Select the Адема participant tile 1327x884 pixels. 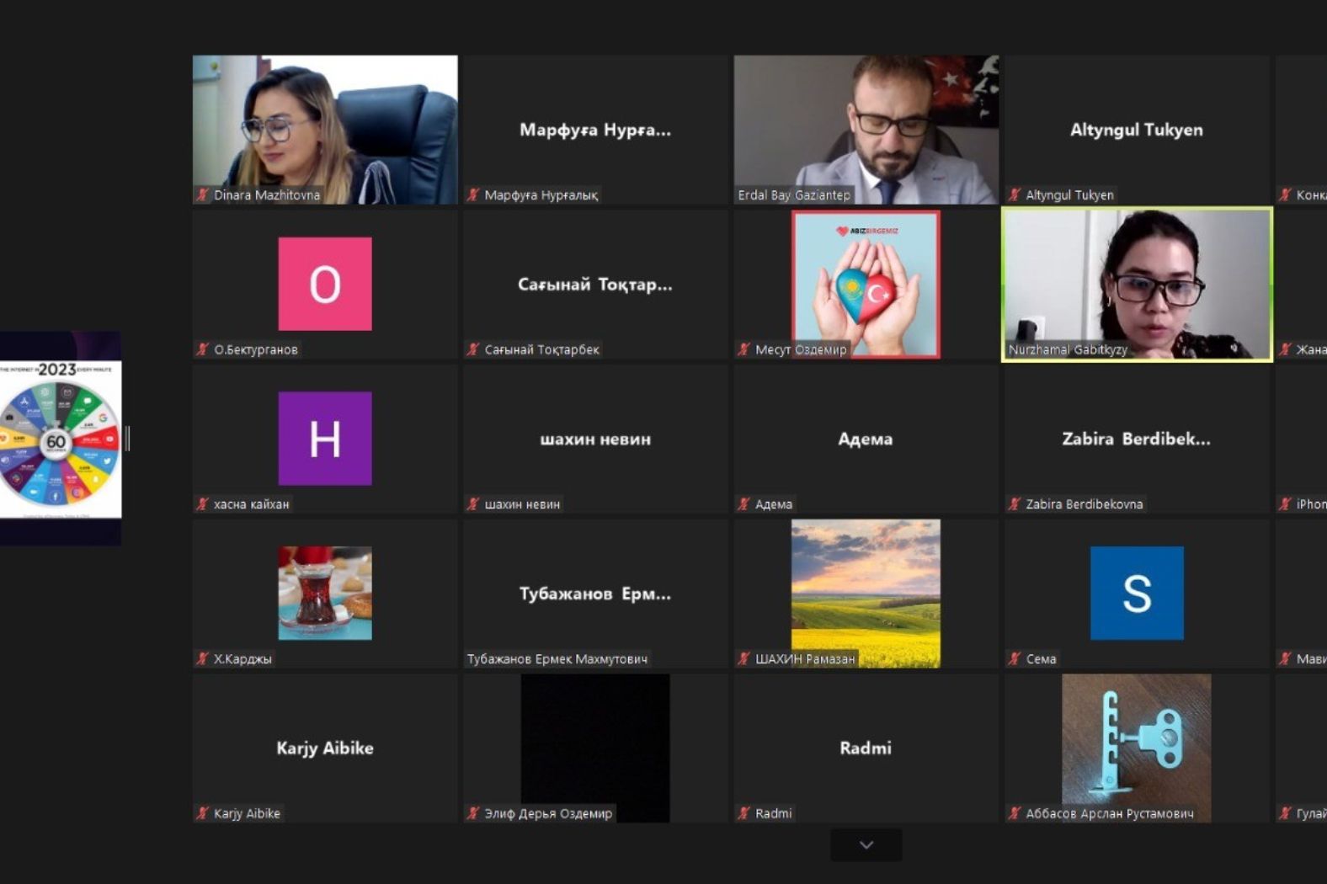coord(866,439)
